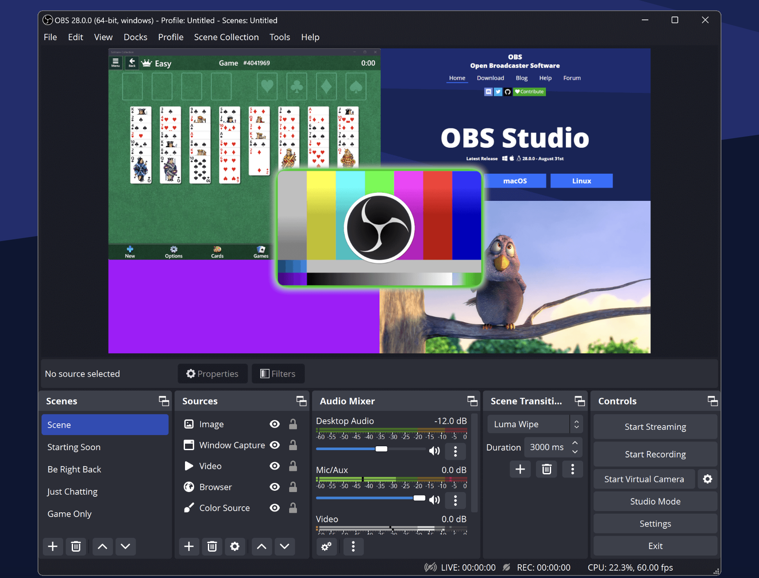Open the Mic/Aux options menu
Viewport: 759px width, 578px height.
click(455, 500)
